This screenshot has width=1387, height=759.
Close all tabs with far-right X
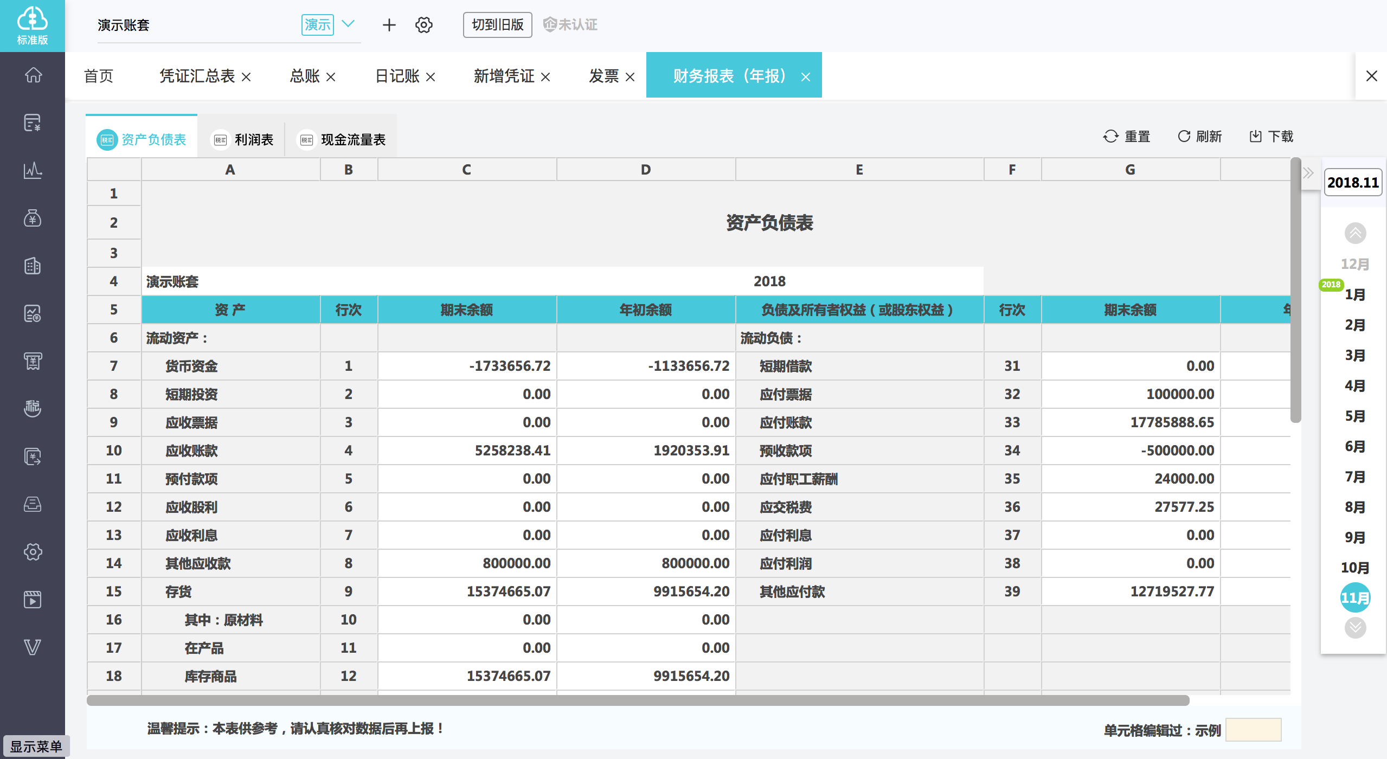pyautogui.click(x=1372, y=76)
